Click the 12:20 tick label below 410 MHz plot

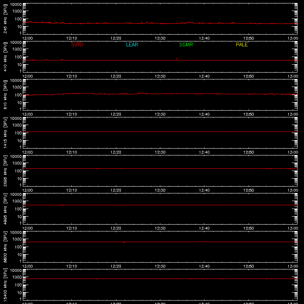tap(116, 76)
